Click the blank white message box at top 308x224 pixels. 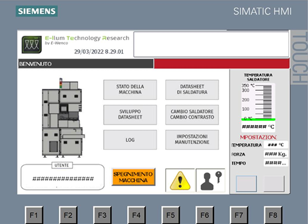tap(211, 44)
